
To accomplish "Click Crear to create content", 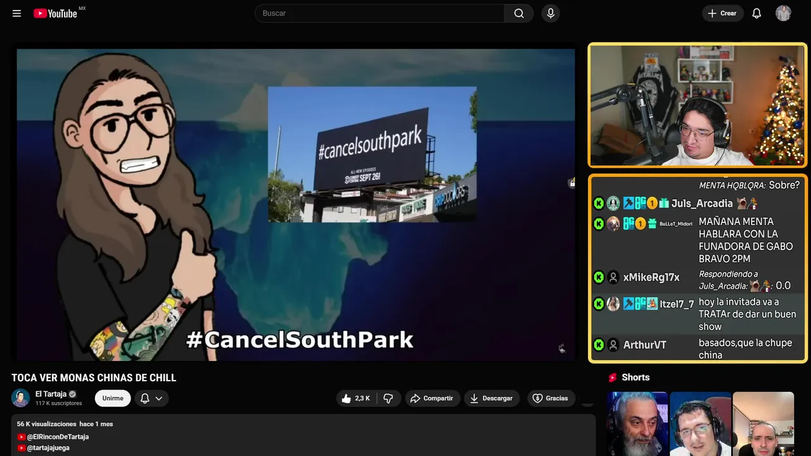I will click(722, 13).
